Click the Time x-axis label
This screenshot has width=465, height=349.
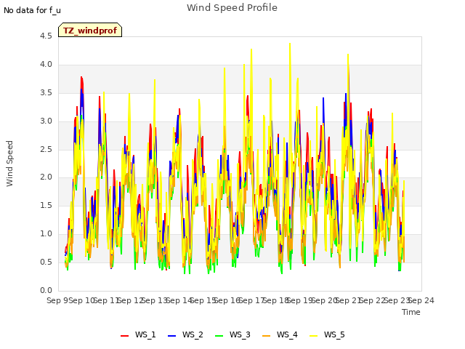[x=411, y=312]
